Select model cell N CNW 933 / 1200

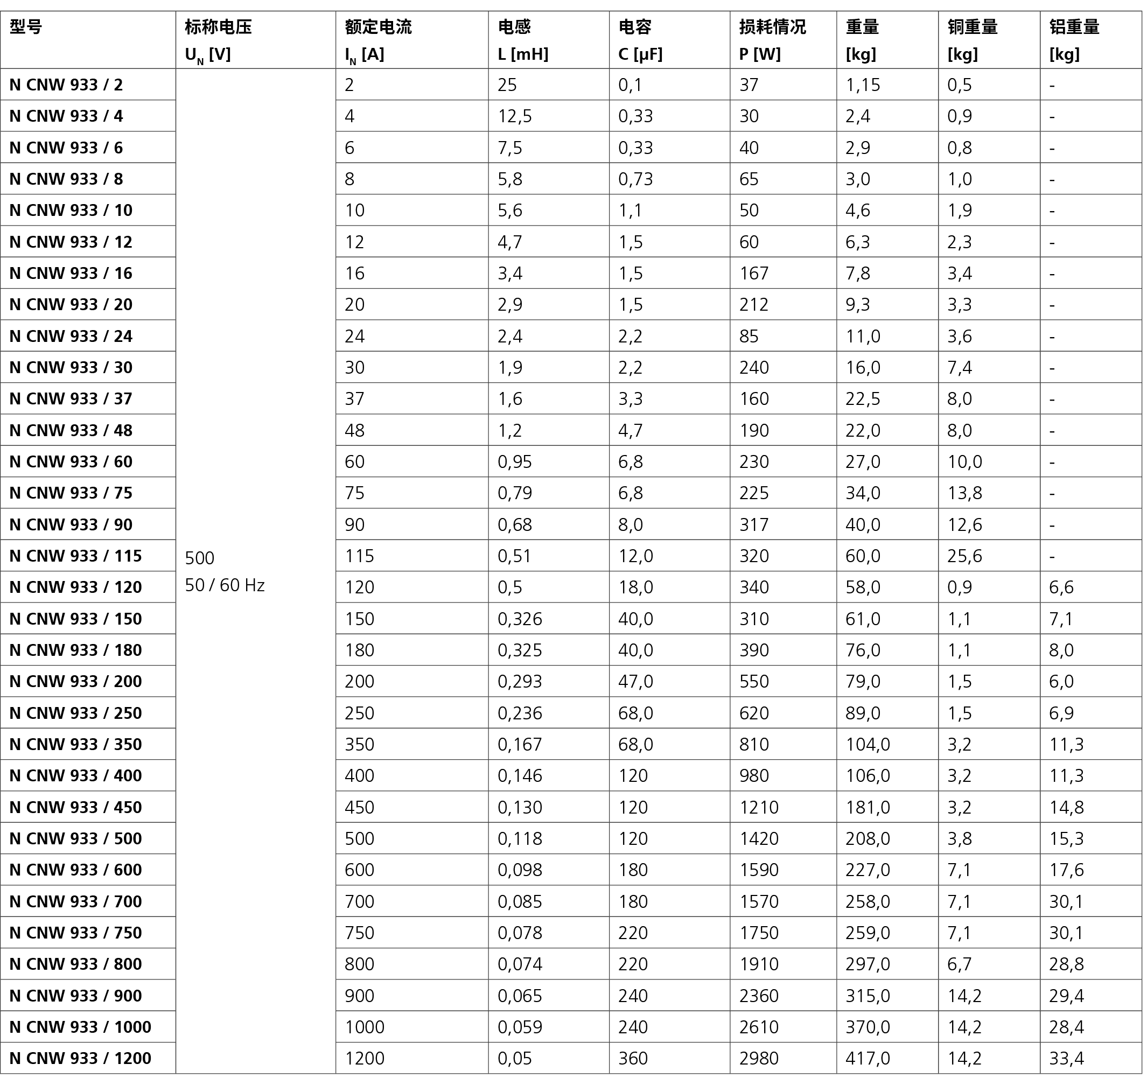pyautogui.click(x=88, y=1058)
